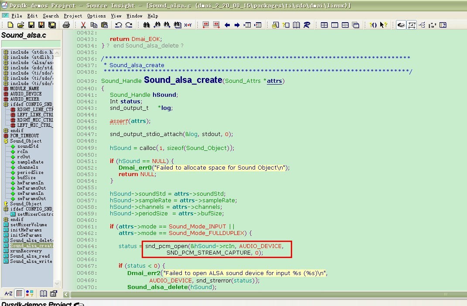Image resolution: width=467 pixels, height=306 pixels.
Task: Open the Help menu
Action: point(153,16)
